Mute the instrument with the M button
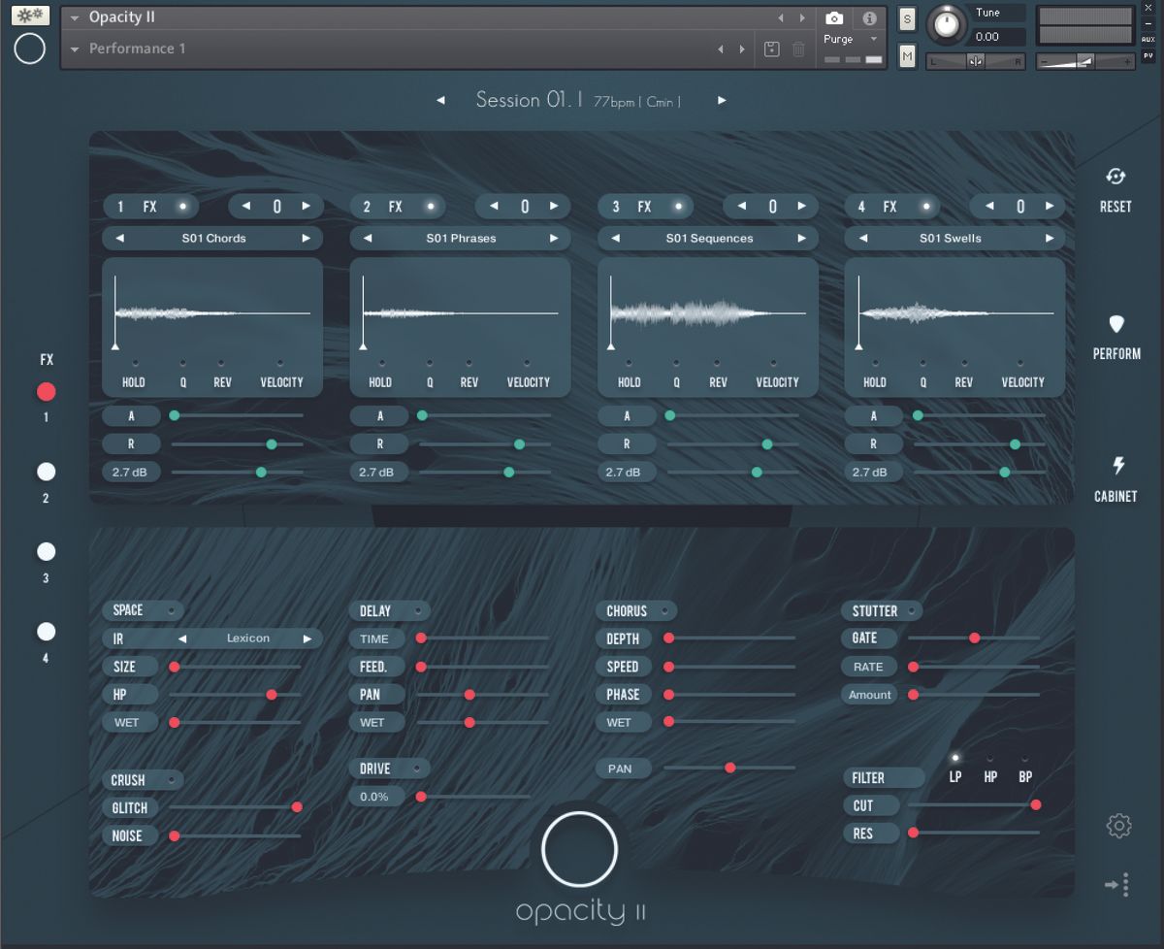This screenshot has width=1164, height=949. pyautogui.click(x=906, y=57)
